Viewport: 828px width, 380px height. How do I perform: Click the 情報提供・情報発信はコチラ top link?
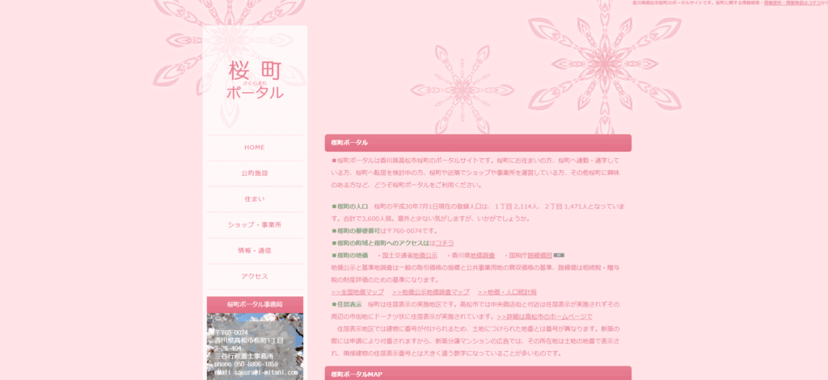click(x=795, y=3)
